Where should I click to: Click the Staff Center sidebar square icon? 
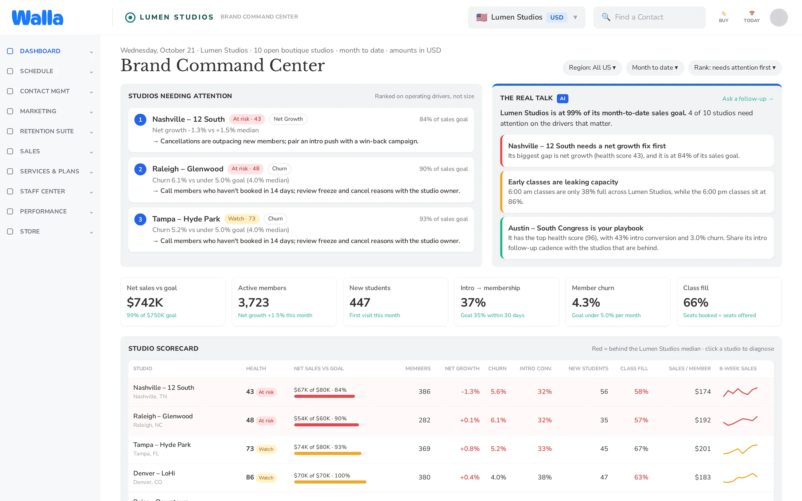coord(10,191)
